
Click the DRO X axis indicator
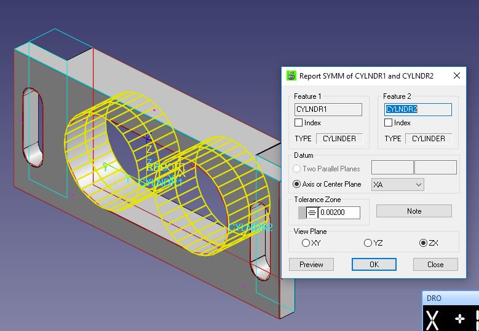[433, 319]
